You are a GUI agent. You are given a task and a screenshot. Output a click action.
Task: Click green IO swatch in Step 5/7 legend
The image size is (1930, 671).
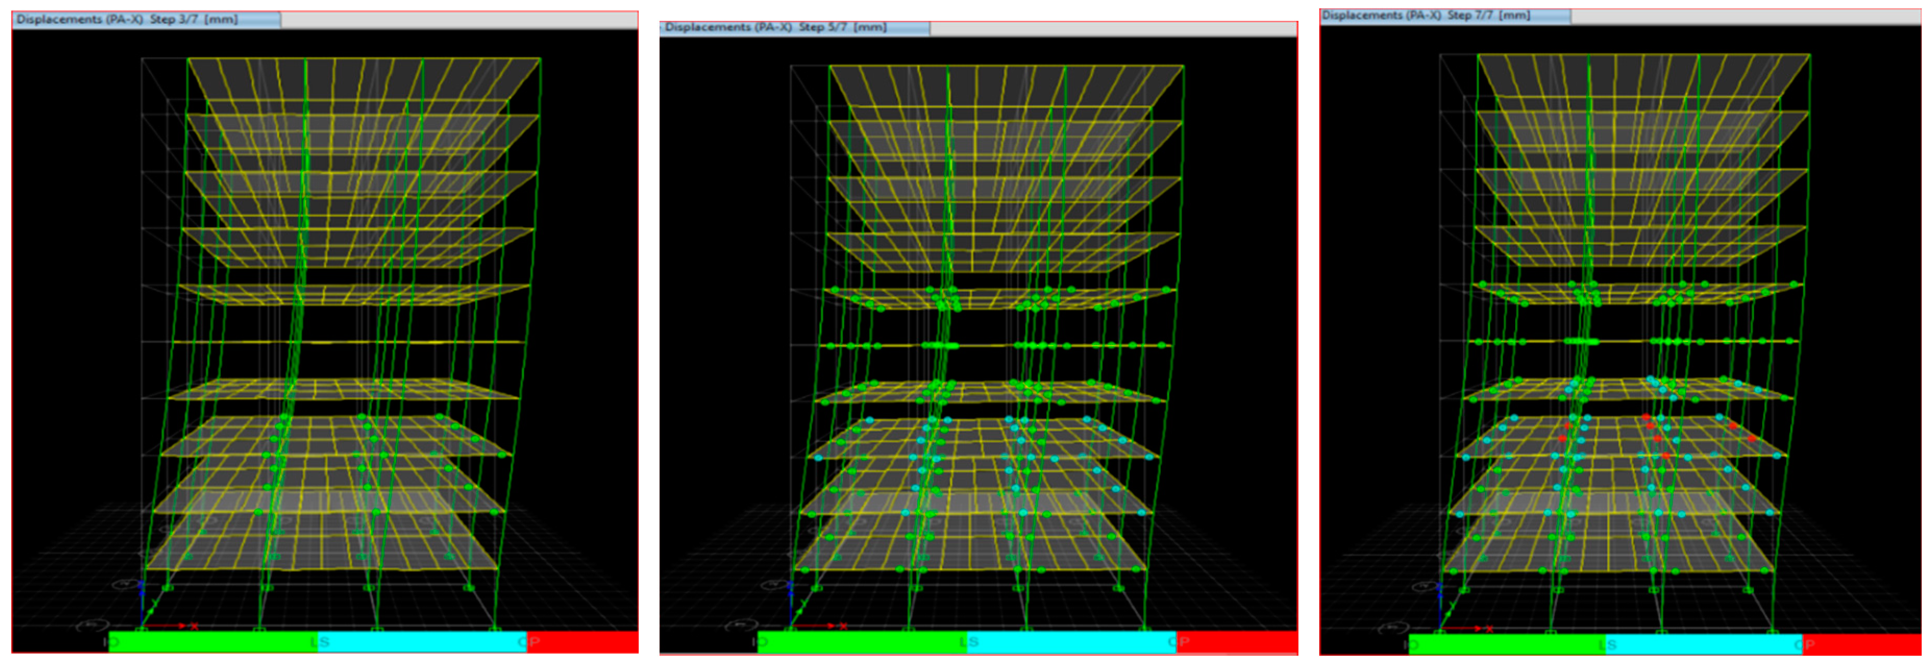(862, 642)
